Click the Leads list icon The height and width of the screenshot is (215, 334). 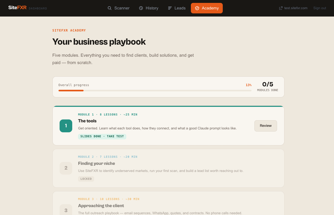pyautogui.click(x=170, y=8)
